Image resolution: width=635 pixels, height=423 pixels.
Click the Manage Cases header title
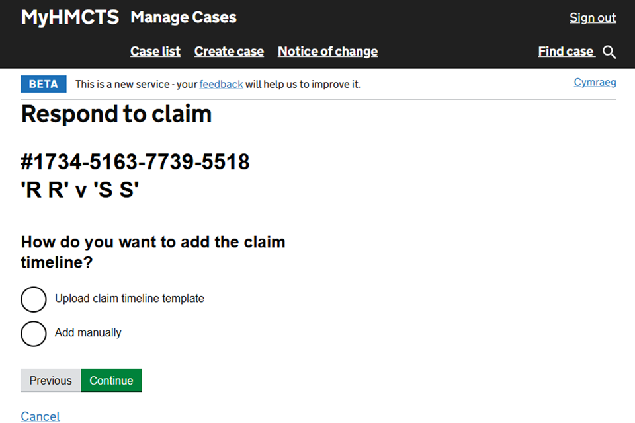pos(183,18)
